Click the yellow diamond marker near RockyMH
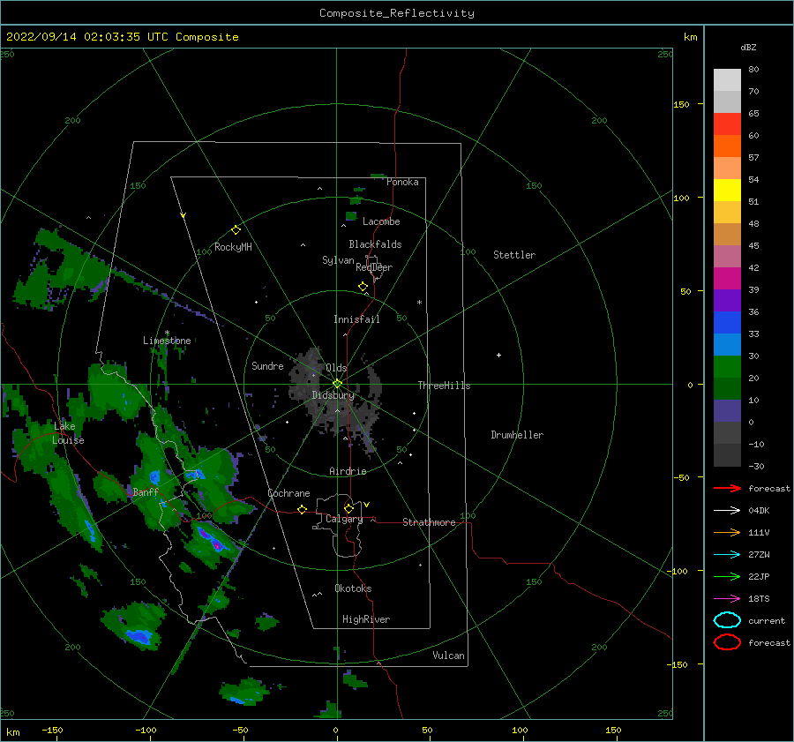 [x=236, y=230]
